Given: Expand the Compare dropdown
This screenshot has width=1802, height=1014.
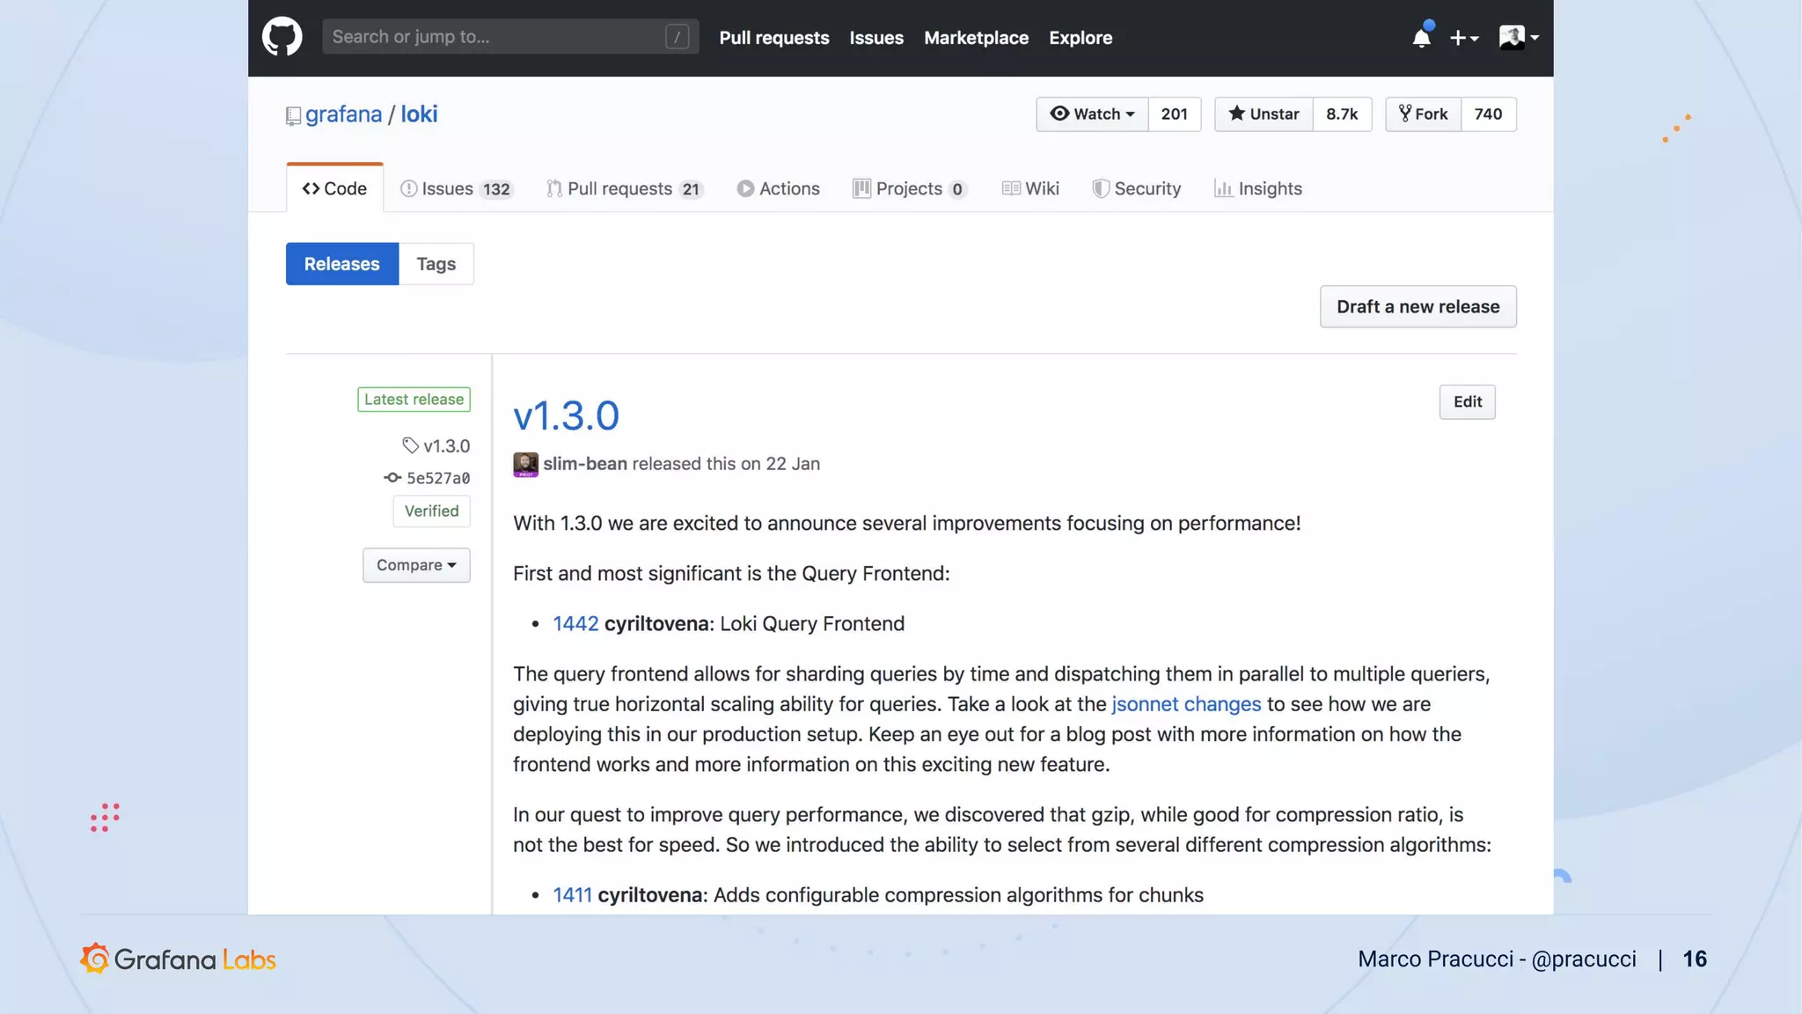Looking at the screenshot, I should pos(416,565).
